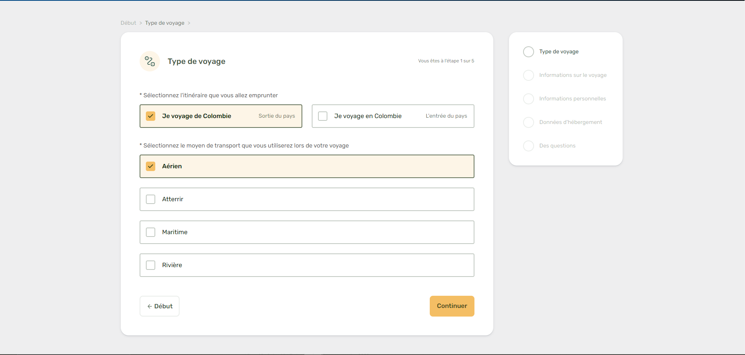Click the route icon beside Type de voyage
The image size is (745, 355).
150,61
